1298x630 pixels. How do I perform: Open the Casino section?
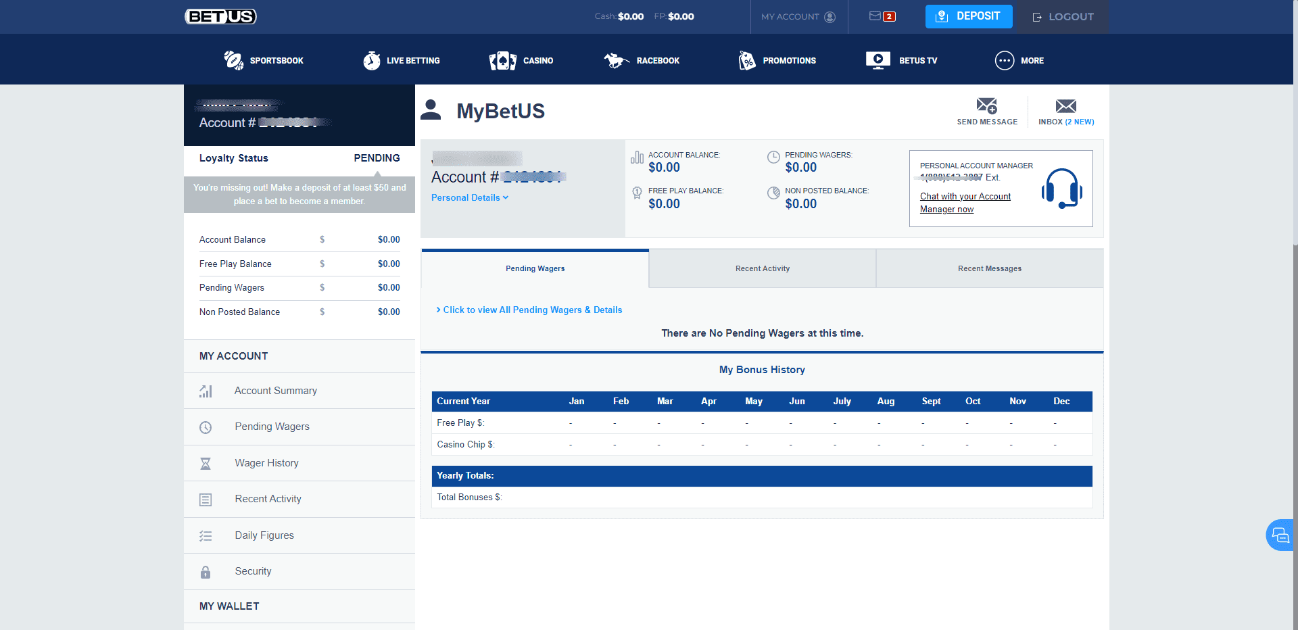point(538,61)
